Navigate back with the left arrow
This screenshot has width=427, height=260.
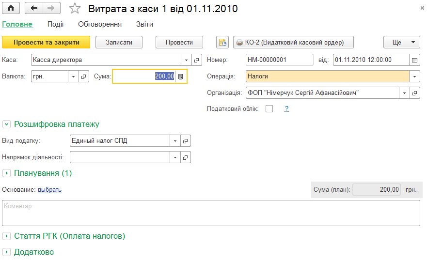click(x=34, y=8)
